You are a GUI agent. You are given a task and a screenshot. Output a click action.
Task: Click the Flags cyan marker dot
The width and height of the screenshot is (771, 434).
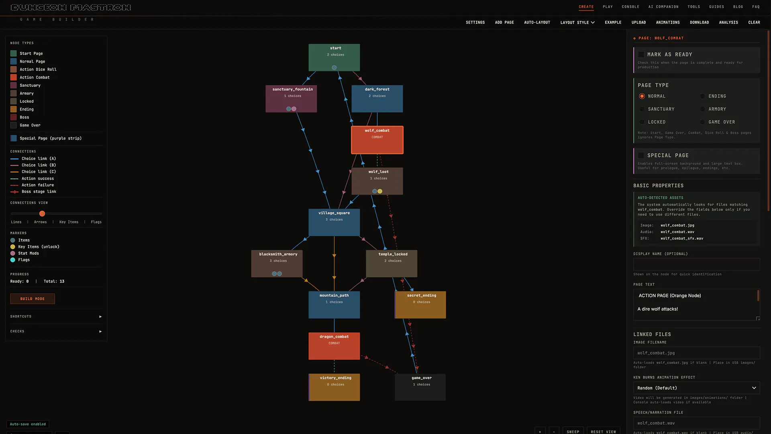click(13, 260)
